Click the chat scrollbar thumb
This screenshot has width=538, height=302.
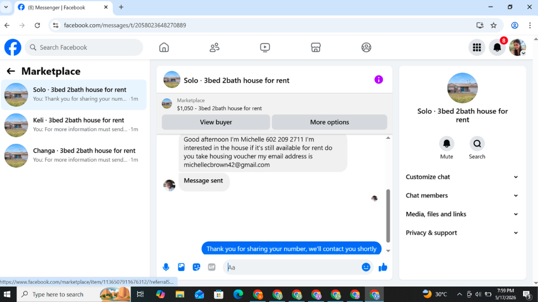388,216
